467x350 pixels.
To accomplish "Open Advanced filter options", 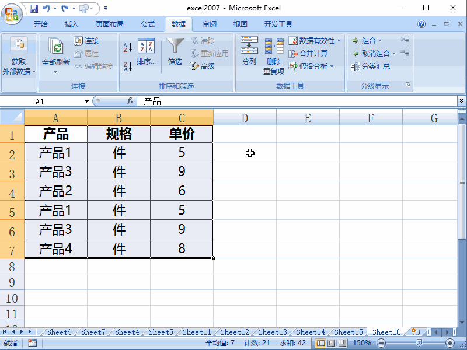I will tap(203, 66).
